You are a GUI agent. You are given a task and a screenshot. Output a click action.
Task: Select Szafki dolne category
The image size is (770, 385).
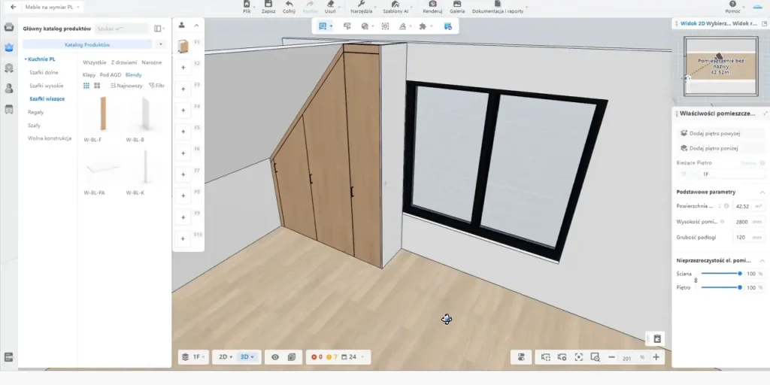(x=44, y=72)
